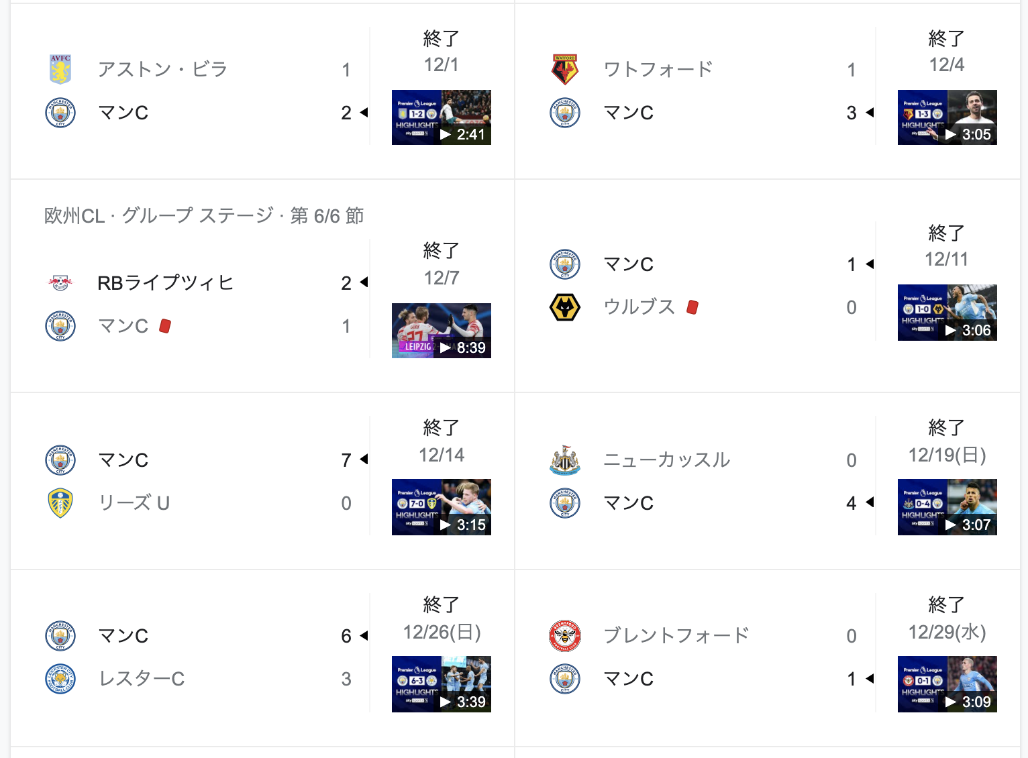Viewport: 1028px width, 758px height.
Task: Play the 3:15 Leeds 7-0 highlights
Action: [442, 507]
